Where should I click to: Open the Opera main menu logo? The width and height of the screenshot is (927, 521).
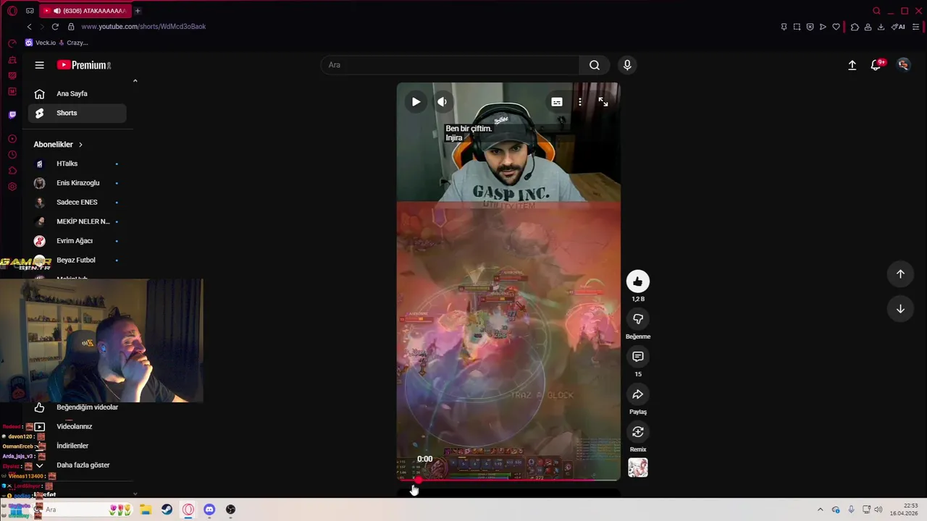pos(12,11)
